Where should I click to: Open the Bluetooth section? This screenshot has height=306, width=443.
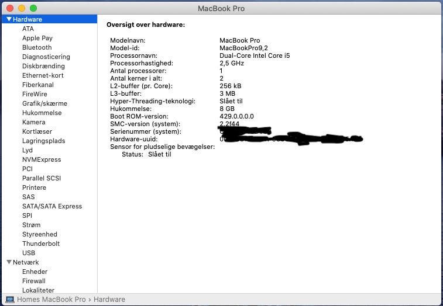click(37, 47)
